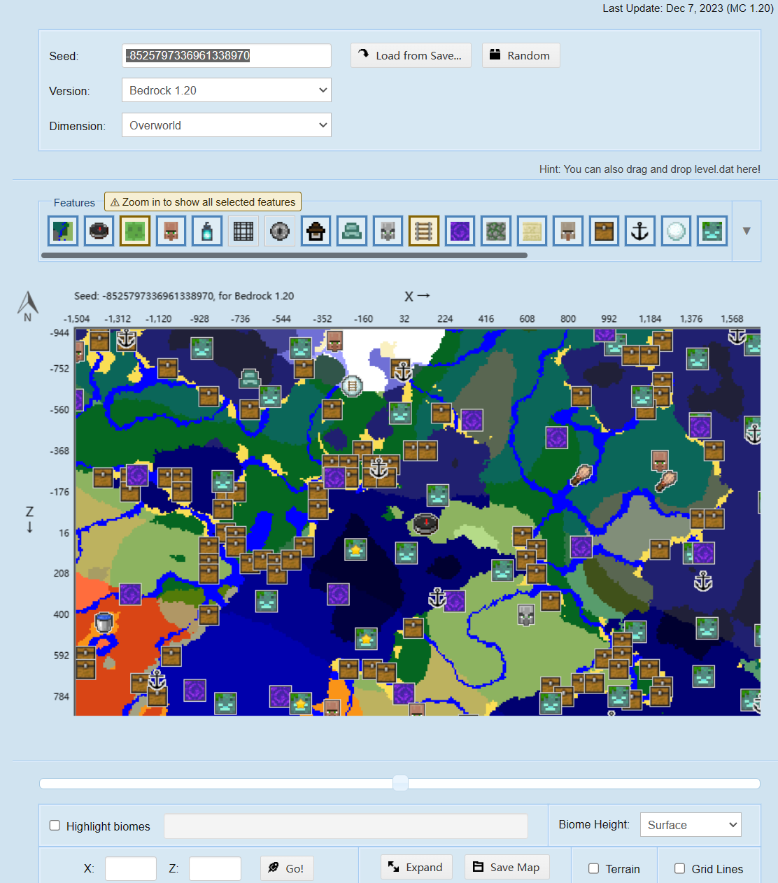Enable the Grid Lines checkbox
The width and height of the screenshot is (778, 883).
[679, 868]
